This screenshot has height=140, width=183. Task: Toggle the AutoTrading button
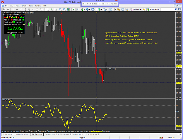(x=153, y=9)
